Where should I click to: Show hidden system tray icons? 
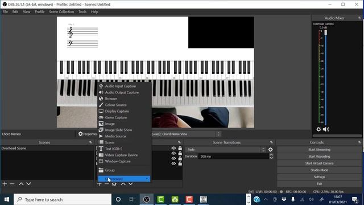(x=266, y=199)
